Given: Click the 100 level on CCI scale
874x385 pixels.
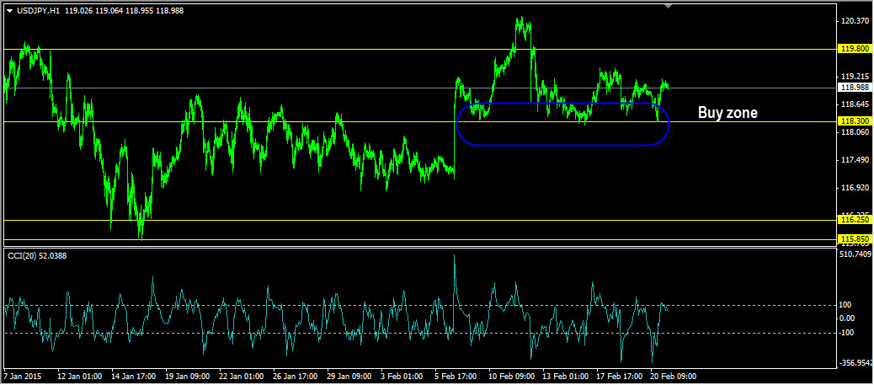Looking at the screenshot, I should 846,305.
